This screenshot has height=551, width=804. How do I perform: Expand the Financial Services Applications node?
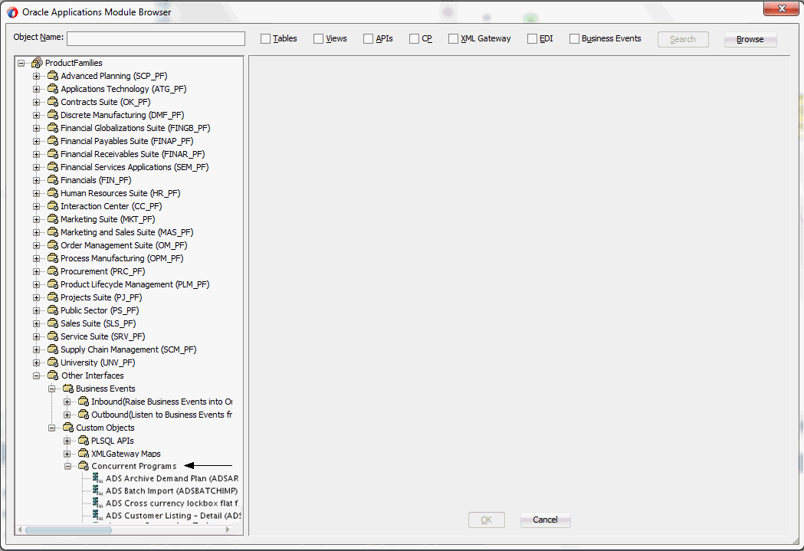pos(36,167)
